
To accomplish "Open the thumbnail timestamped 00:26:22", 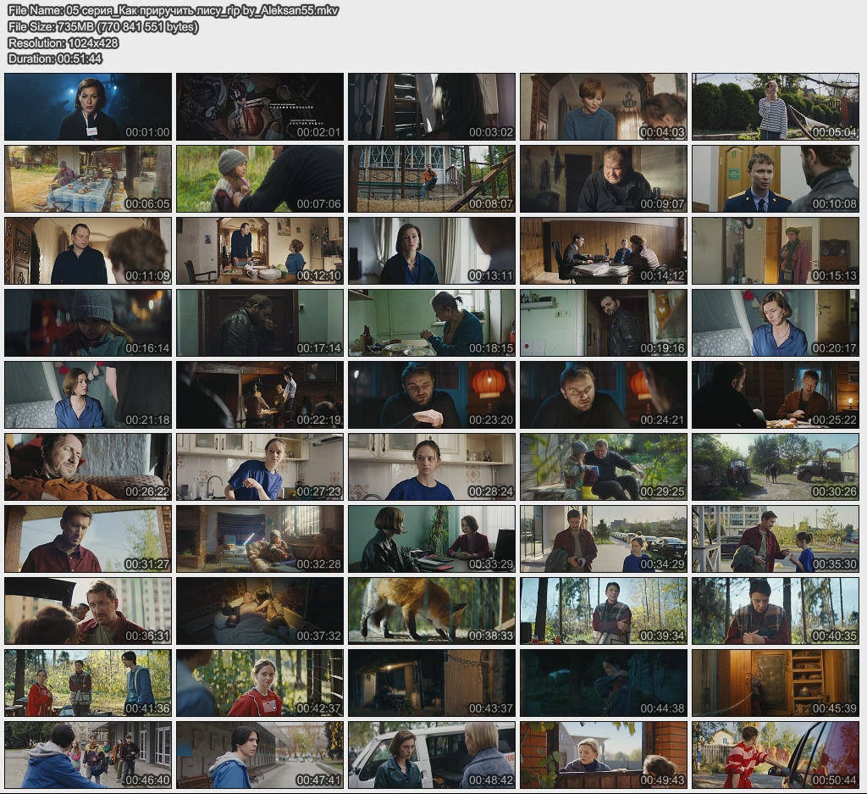I will point(88,467).
